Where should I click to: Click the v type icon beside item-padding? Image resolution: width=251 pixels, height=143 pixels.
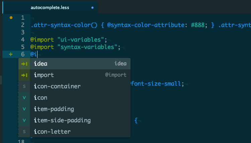pos(24,109)
